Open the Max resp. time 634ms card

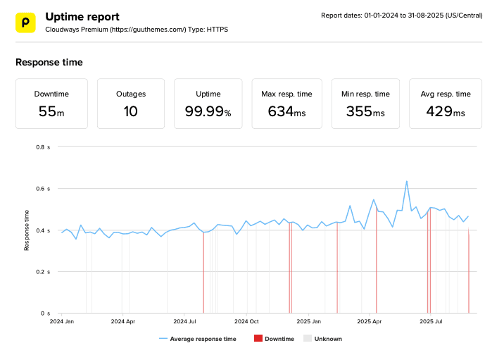[x=286, y=104]
